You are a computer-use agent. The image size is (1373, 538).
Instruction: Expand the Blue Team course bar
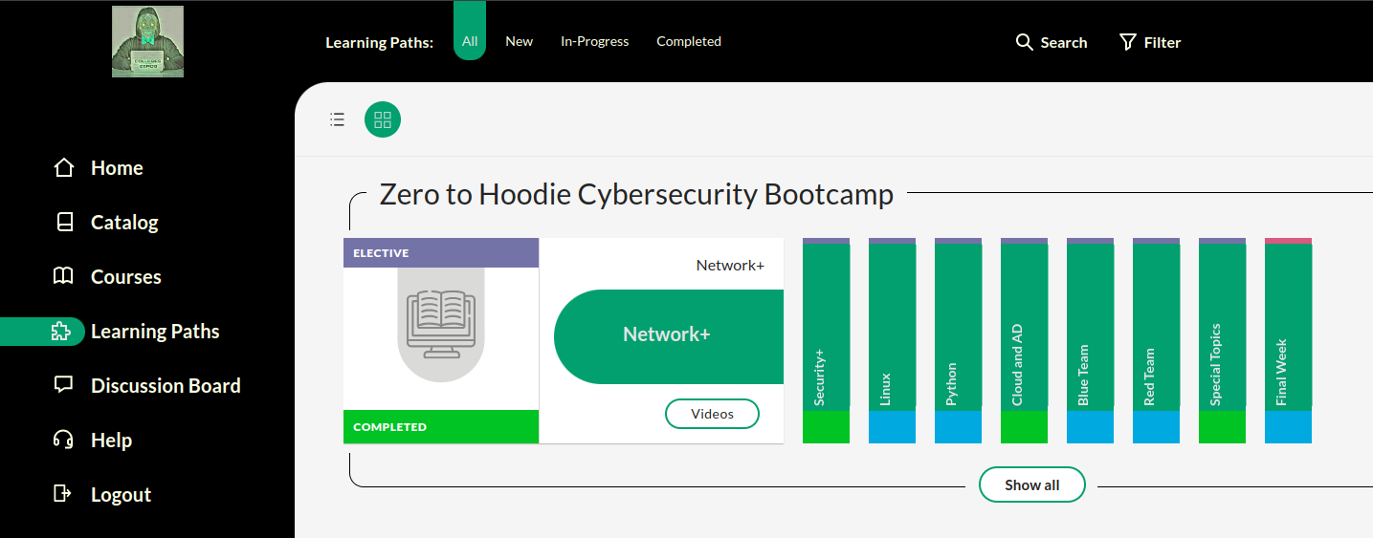(x=1091, y=340)
